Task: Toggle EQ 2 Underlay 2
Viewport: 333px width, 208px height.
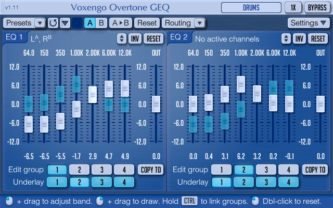Action: pyautogui.click(x=244, y=182)
